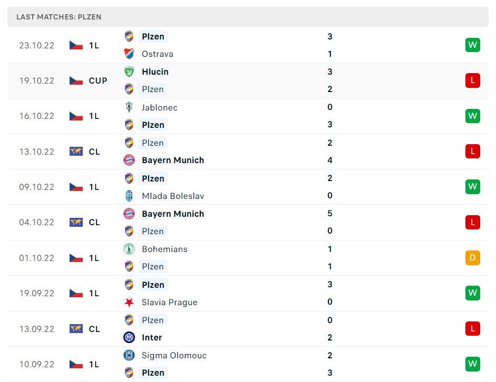Open the Bayern Munich team link

click(173, 160)
